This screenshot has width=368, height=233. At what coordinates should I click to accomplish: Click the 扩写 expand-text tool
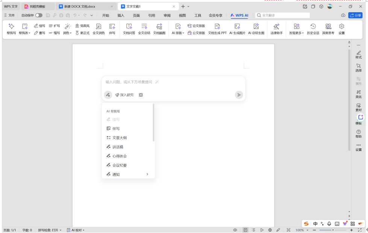point(54,26)
